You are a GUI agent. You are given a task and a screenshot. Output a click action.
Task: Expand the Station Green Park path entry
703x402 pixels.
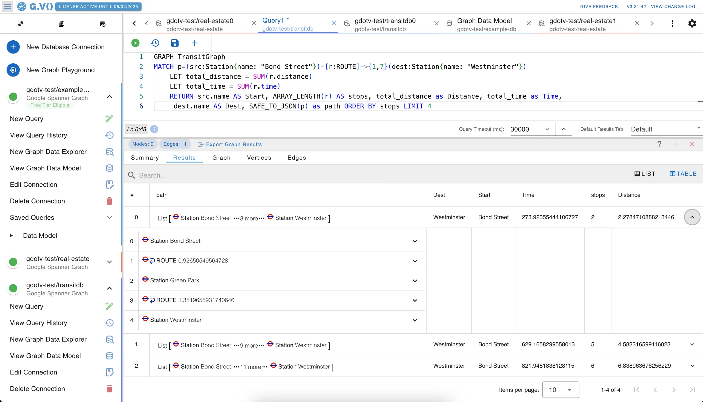[x=415, y=281]
